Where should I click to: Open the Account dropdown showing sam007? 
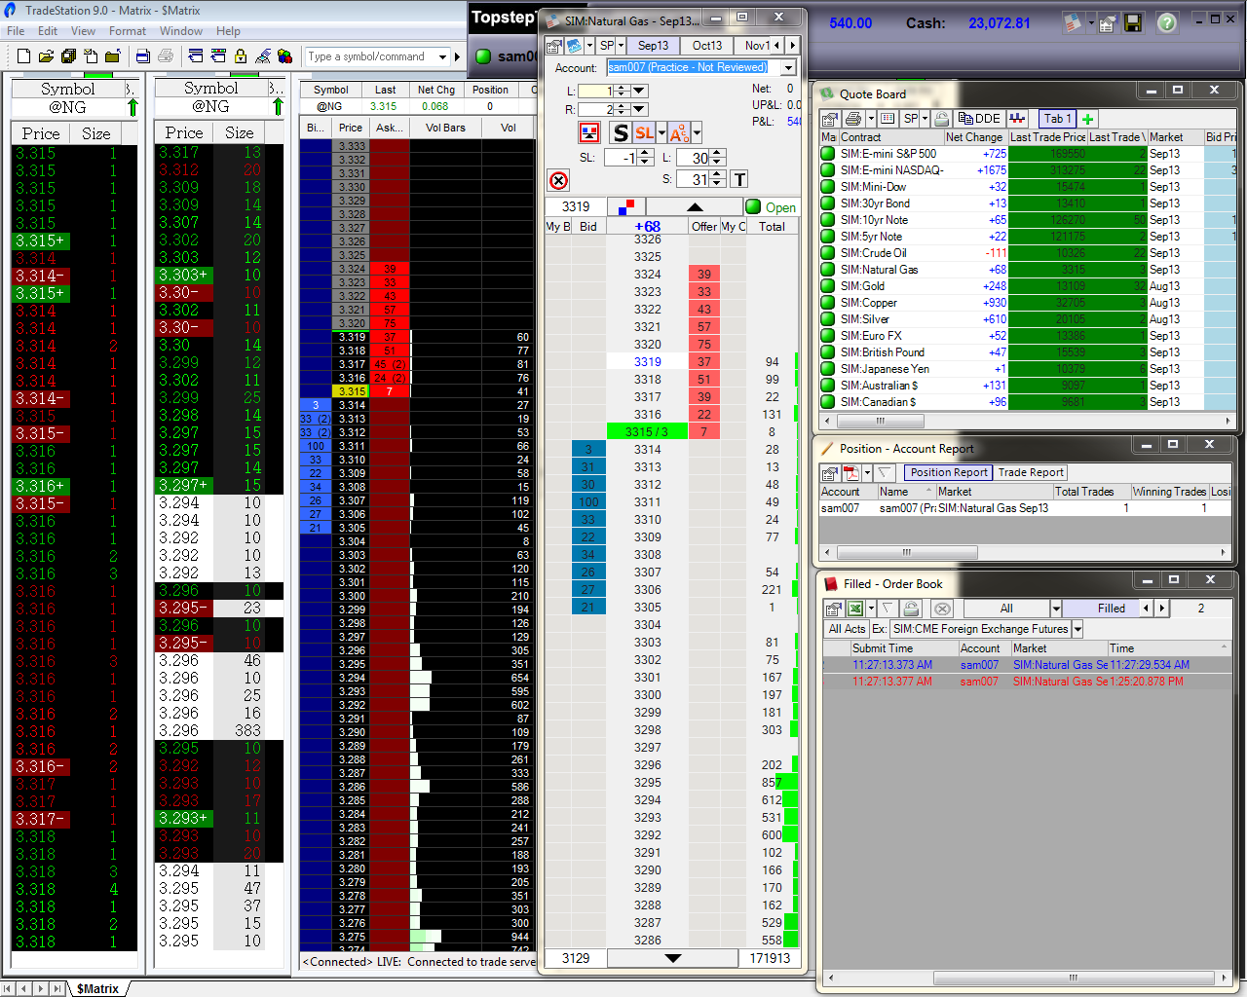click(787, 67)
